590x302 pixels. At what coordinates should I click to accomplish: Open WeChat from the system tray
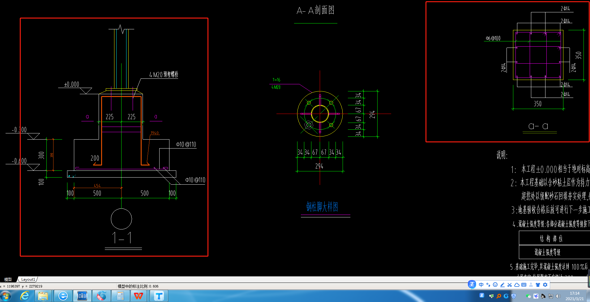click(x=528, y=296)
